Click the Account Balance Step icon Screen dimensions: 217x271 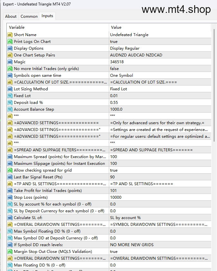tap(10, 109)
